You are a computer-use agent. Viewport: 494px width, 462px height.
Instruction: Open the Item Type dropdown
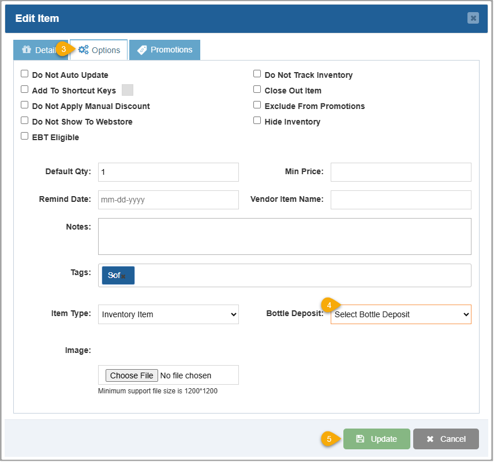tap(168, 314)
